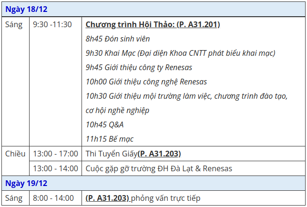The image size is (307, 207).
Task: Click '9h45 Giới thiệu công ty Renesas' line
Action: click(x=139, y=67)
